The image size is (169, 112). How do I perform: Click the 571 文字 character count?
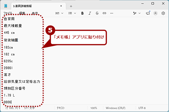(x=30, y=108)
